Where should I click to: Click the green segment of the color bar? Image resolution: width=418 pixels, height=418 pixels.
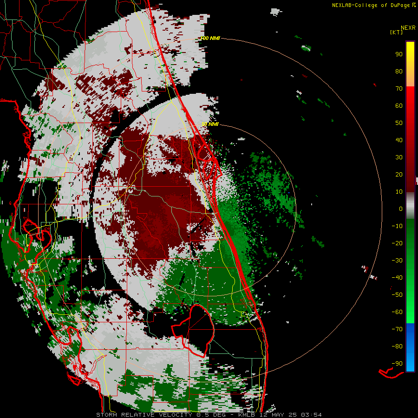(x=410, y=271)
